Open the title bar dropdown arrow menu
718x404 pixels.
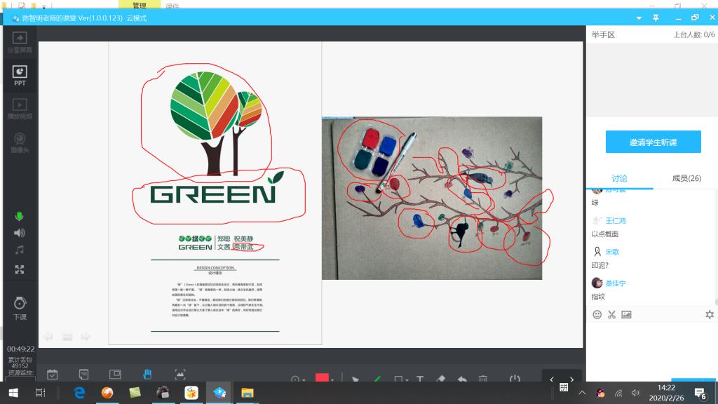click(639, 18)
